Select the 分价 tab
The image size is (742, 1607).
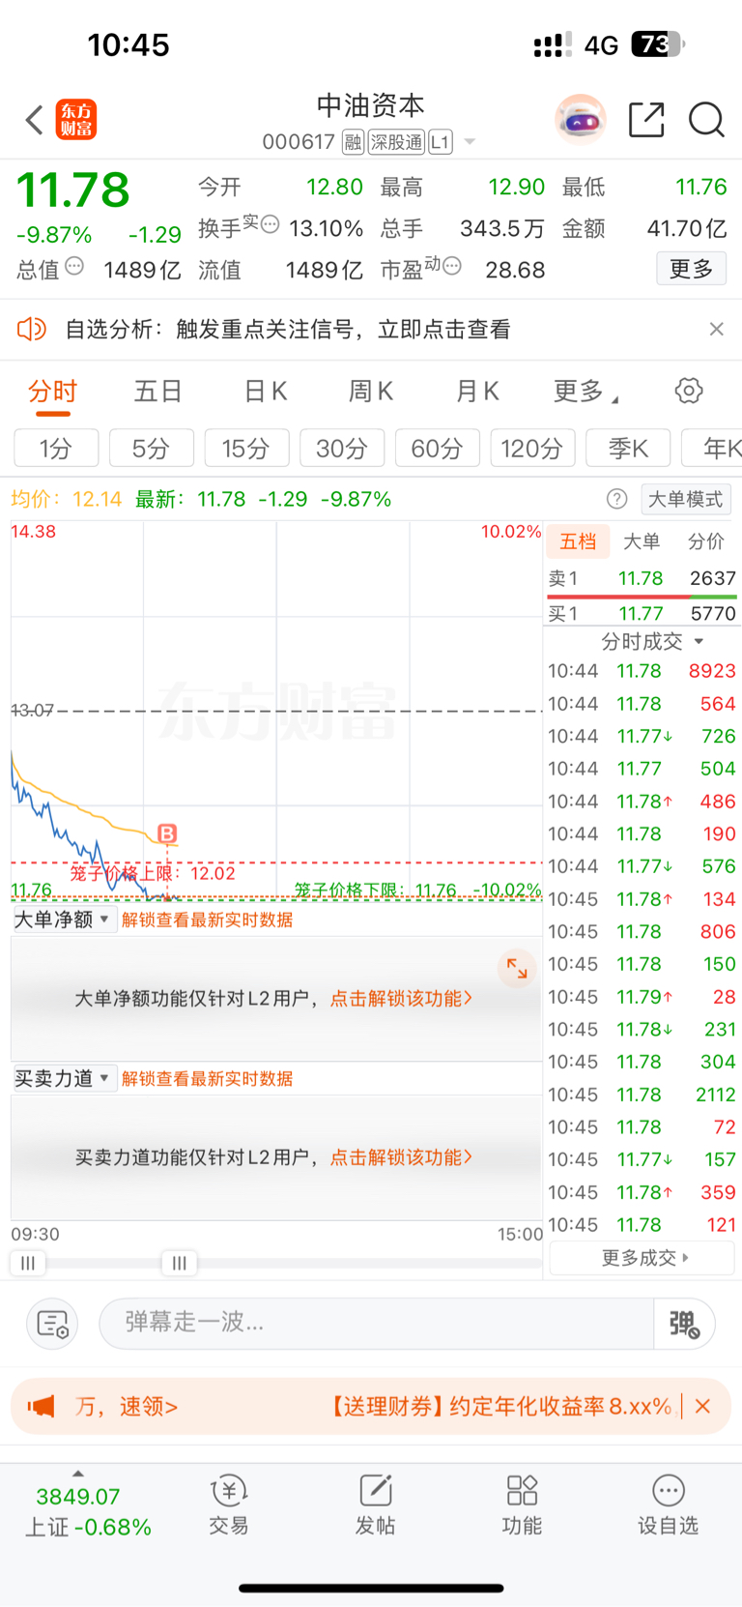coord(706,541)
